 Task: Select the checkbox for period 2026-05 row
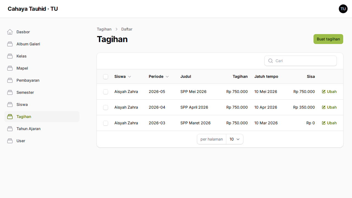click(106, 92)
